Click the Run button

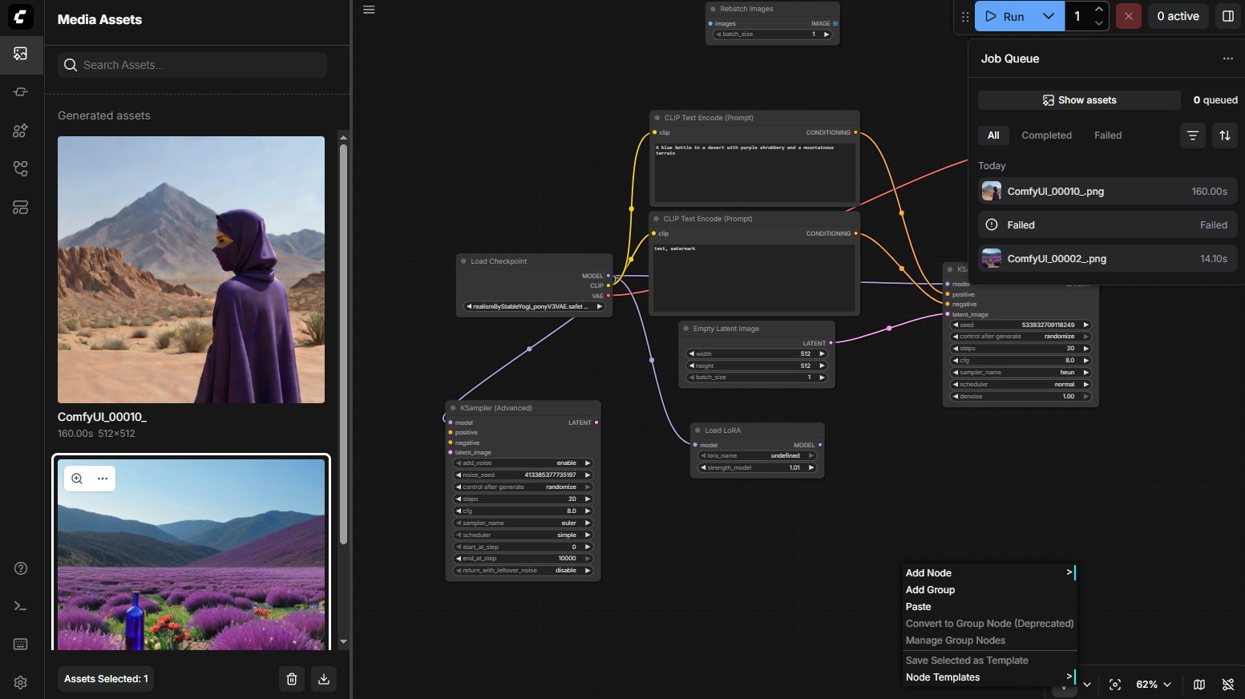click(1004, 16)
